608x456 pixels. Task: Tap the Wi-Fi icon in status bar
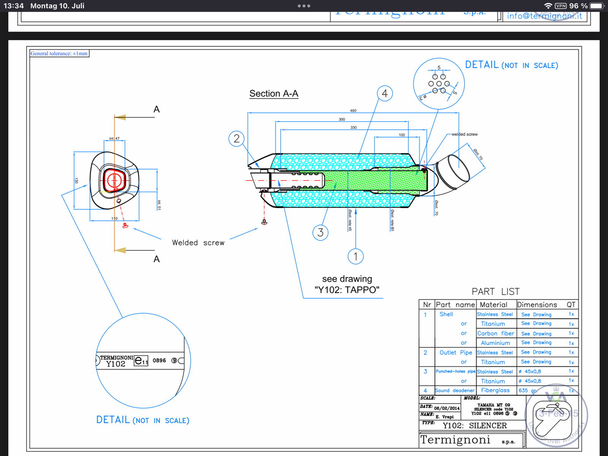(x=548, y=6)
